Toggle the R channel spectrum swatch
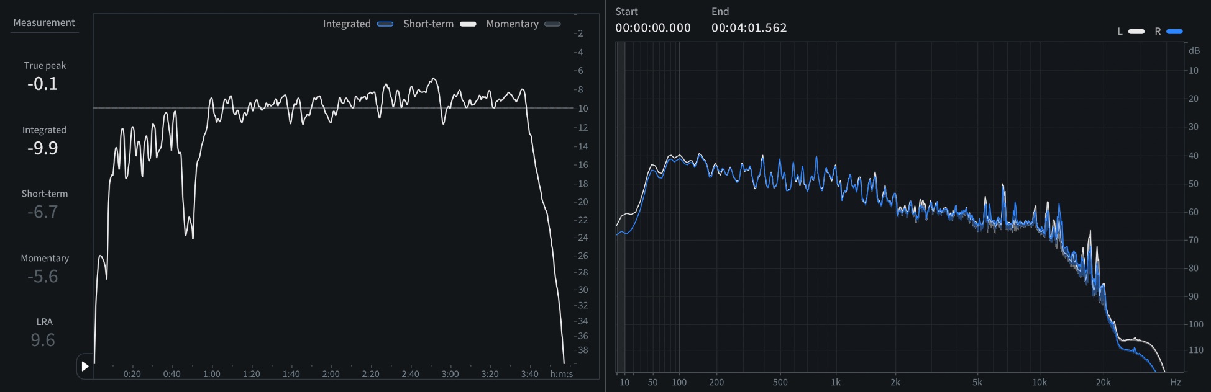1211x392 pixels. tap(1174, 31)
